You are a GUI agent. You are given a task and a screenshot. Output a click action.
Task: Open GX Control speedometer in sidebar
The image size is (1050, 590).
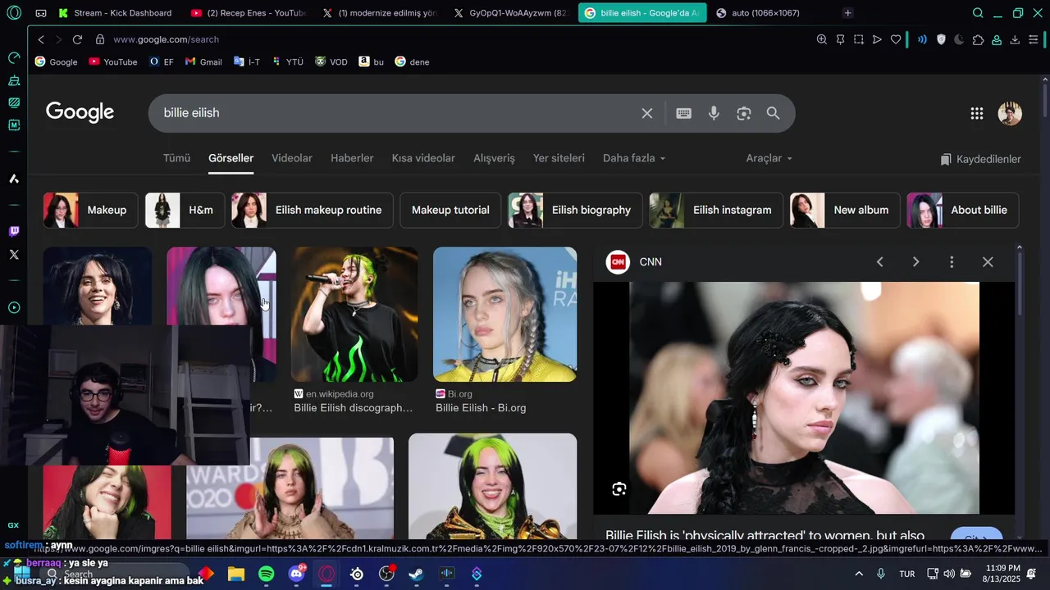click(14, 58)
